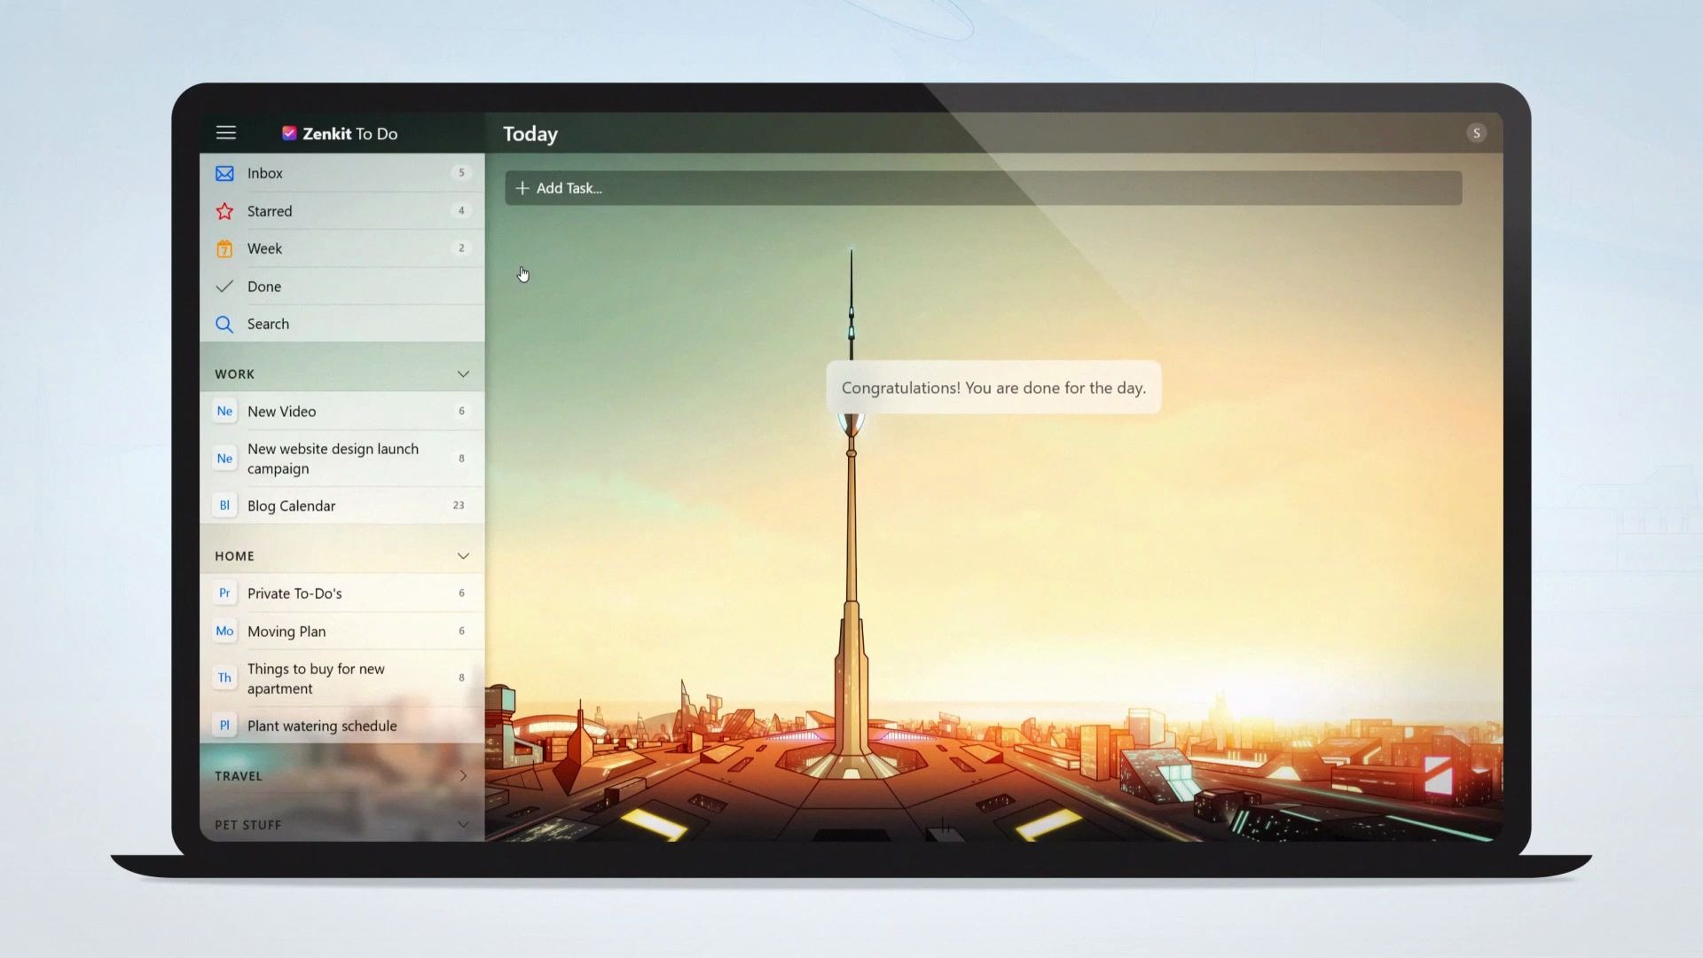Select the Blog Calendar list item

coord(290,504)
